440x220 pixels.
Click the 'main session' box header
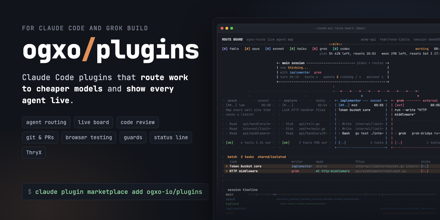click(x=293, y=63)
